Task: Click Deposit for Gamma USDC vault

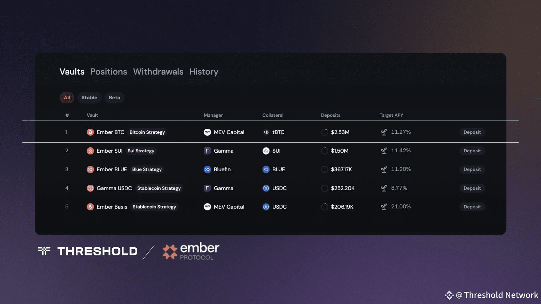Action: click(x=472, y=188)
